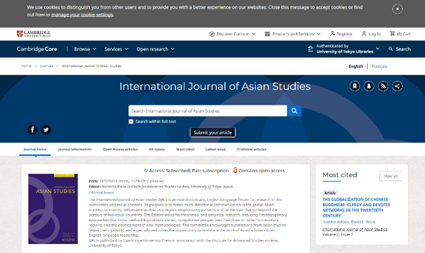Click the Submit your article button
Viewport: 425px width, 253px height.
(212, 132)
